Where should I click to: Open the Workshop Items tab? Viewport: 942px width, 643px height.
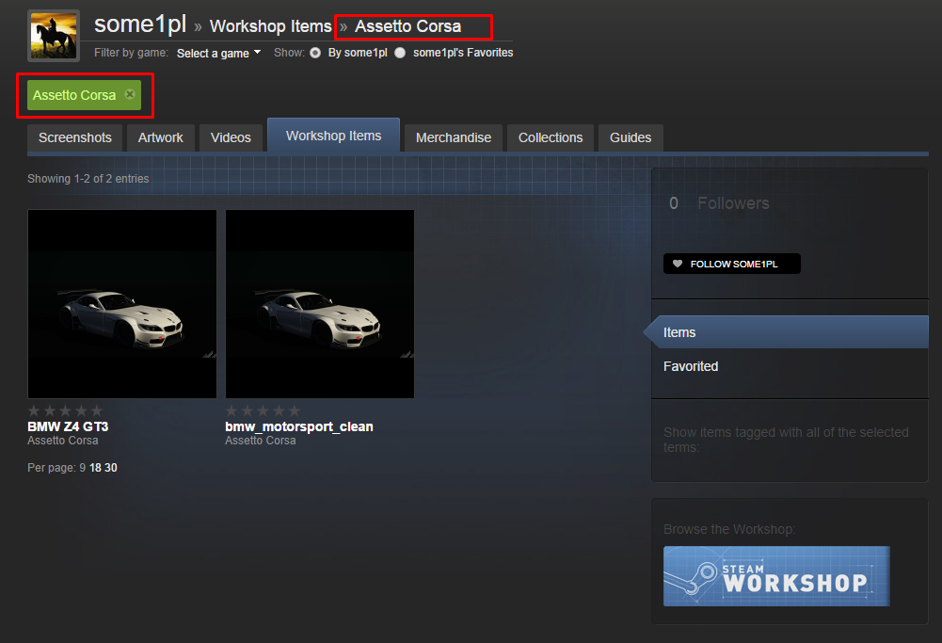333,136
